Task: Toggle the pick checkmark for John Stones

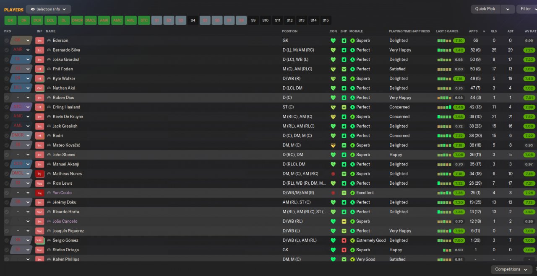Action: pyautogui.click(x=6, y=155)
